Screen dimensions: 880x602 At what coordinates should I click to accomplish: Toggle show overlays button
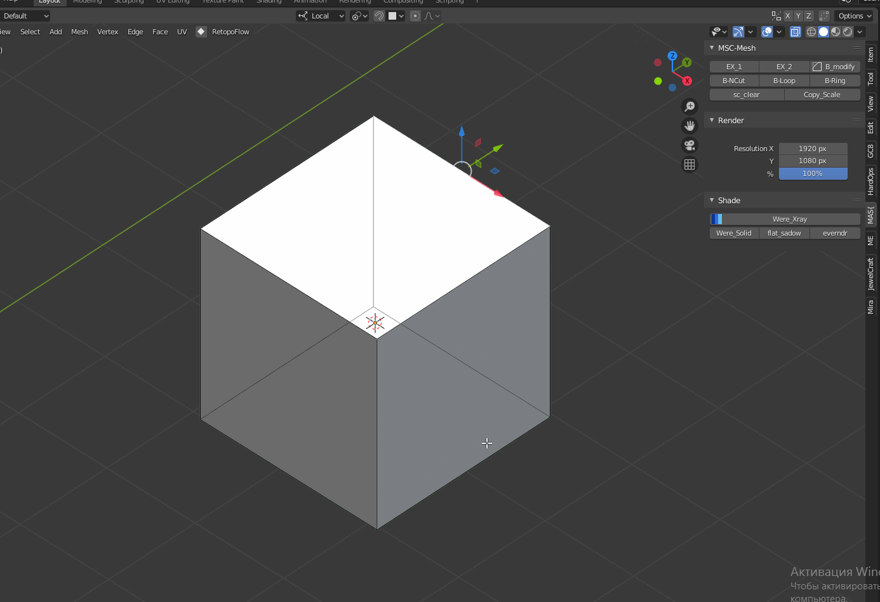click(x=767, y=32)
